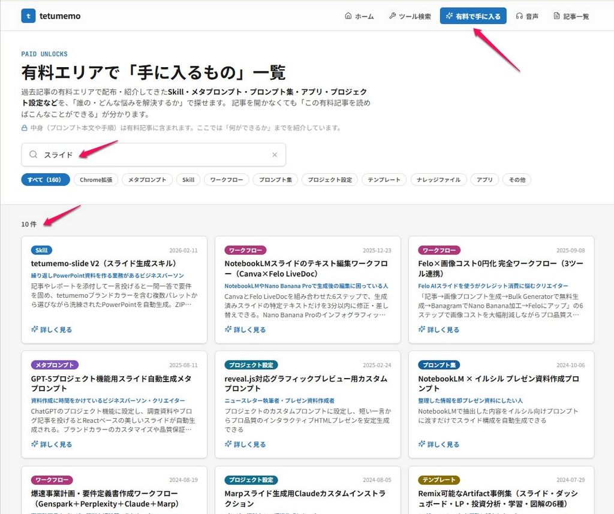Click title NotebookLMスライドのテキスト編集ワークフロー
614x514 pixels.
(306, 268)
